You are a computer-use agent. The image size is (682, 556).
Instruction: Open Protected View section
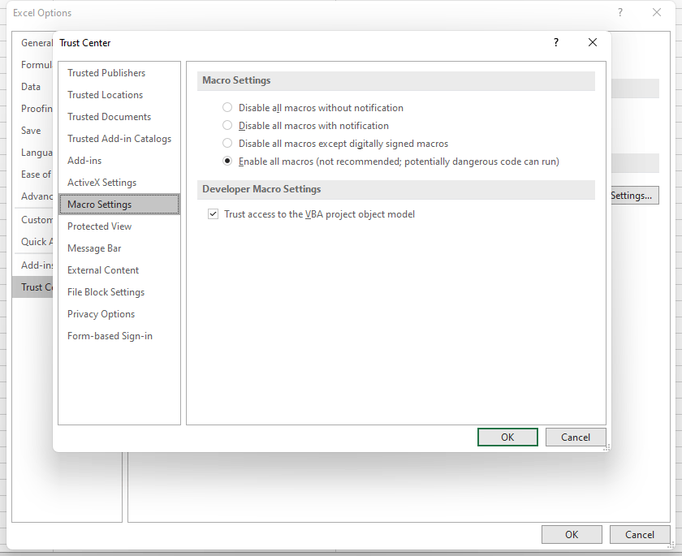pyautogui.click(x=119, y=226)
